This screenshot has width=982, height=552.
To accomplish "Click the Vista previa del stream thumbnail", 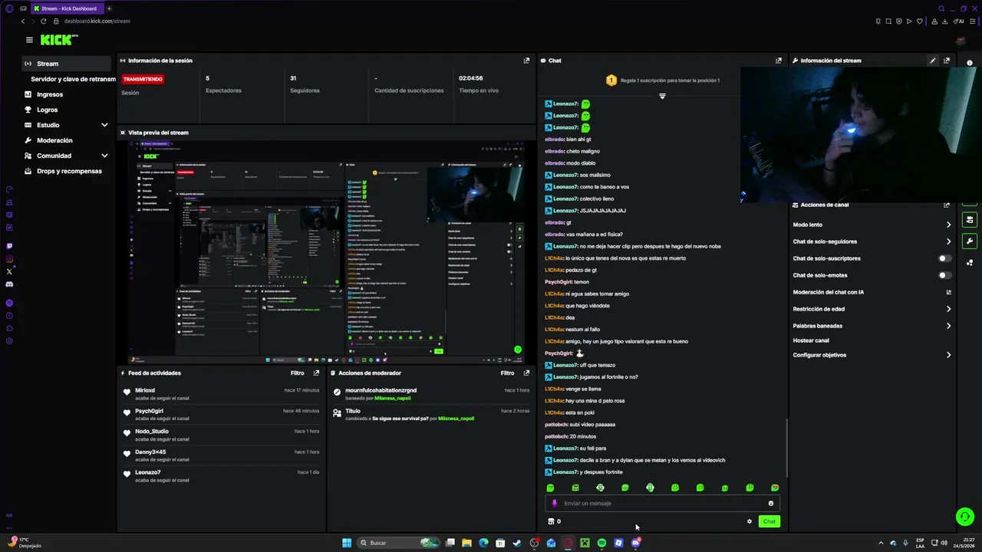I will point(327,252).
